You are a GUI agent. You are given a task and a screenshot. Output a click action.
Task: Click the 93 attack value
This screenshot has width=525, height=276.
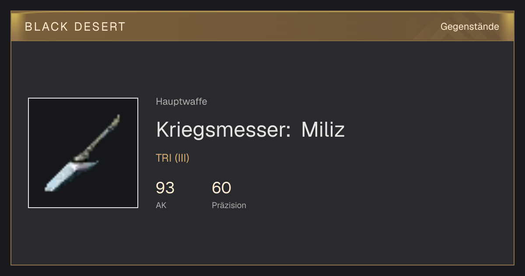point(165,188)
